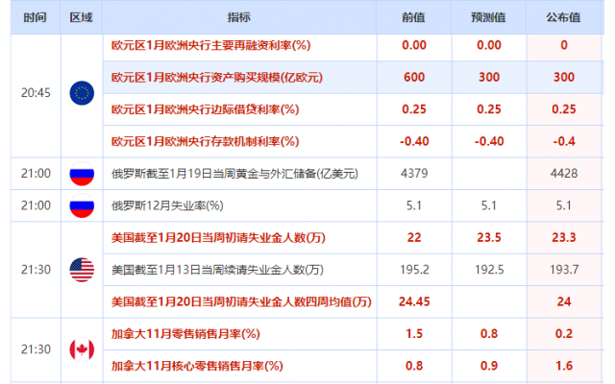Click previous value 24.45 for 四周均值
Screen dimensions: 615x384
click(414, 302)
